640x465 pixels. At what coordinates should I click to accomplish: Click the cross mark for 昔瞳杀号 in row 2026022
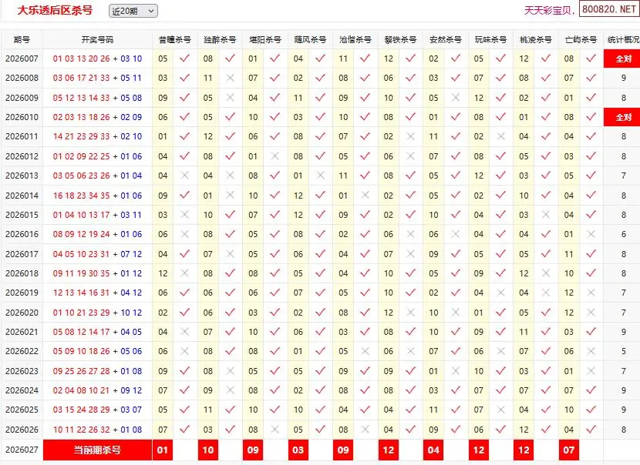[x=184, y=351]
